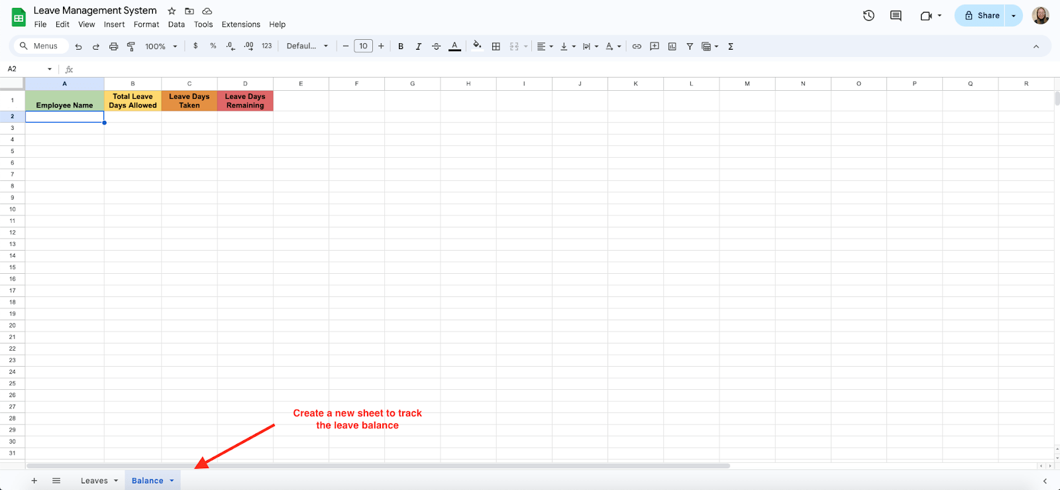The image size is (1060, 490).
Task: Click the Redo icon in toolbar
Action: [96, 46]
